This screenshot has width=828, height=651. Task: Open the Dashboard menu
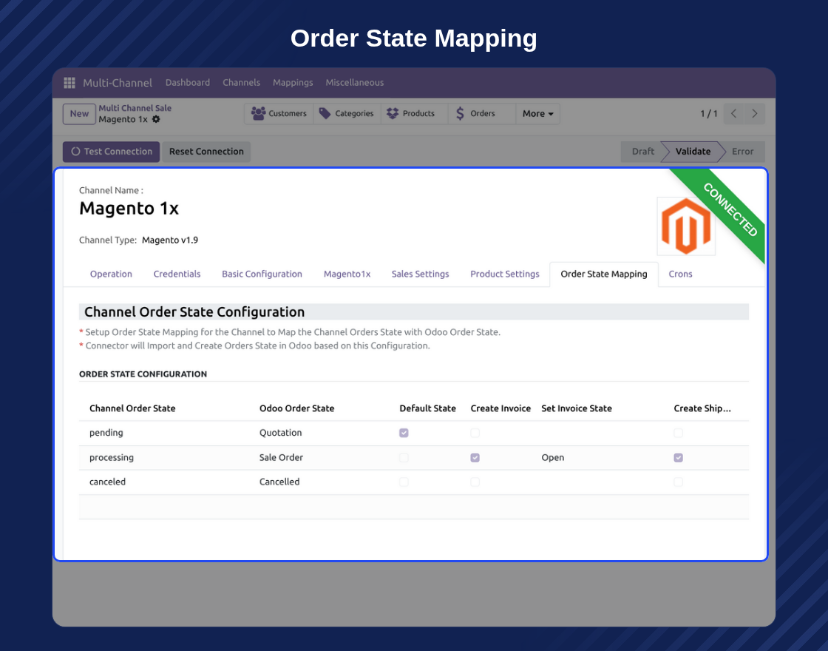point(188,82)
